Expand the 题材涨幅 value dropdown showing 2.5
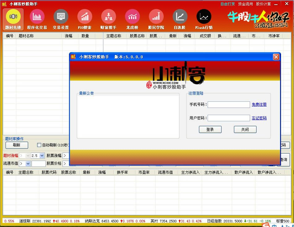294x227 pixels. pos(42,156)
